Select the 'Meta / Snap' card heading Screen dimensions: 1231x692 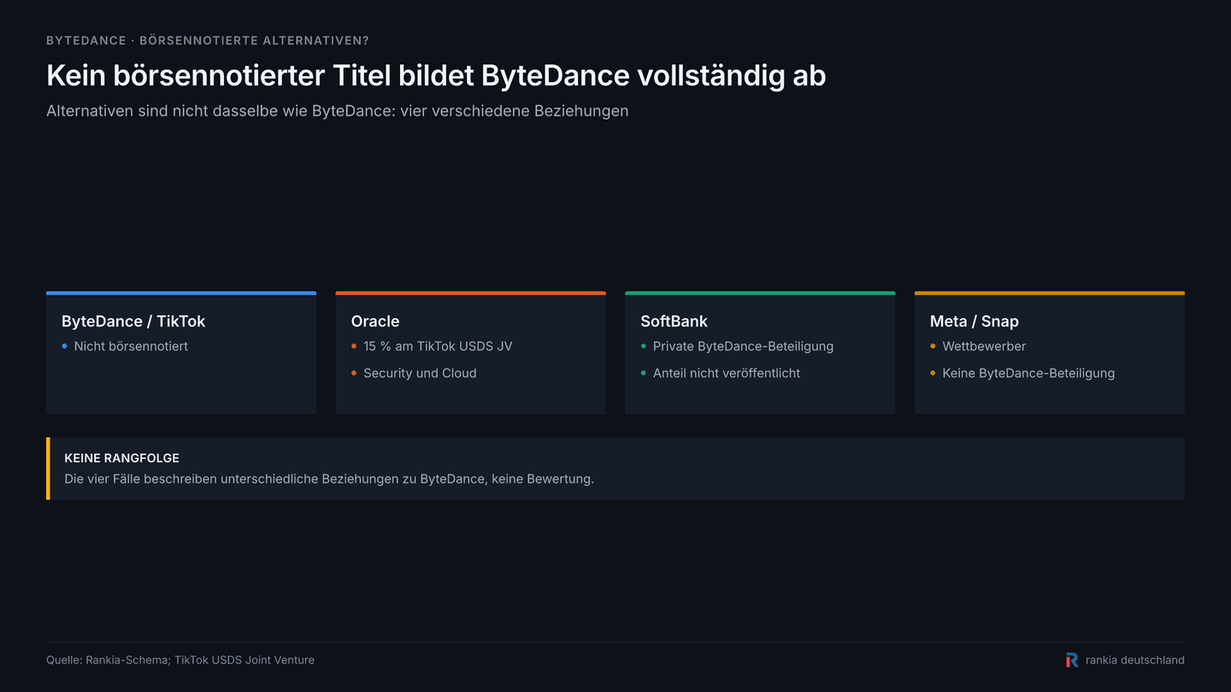point(975,321)
